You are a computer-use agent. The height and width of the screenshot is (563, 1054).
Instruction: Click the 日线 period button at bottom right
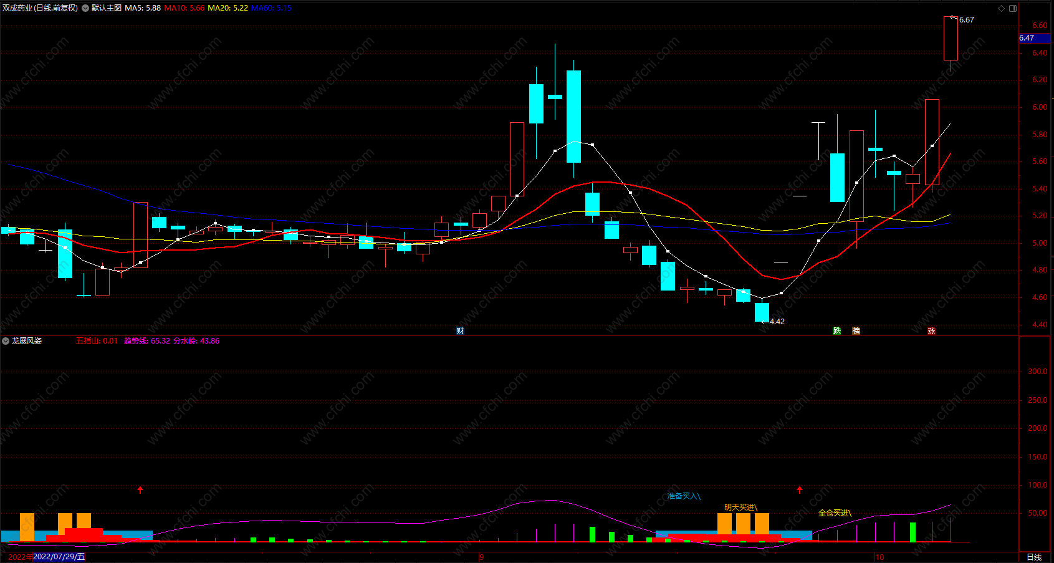tap(1034, 557)
